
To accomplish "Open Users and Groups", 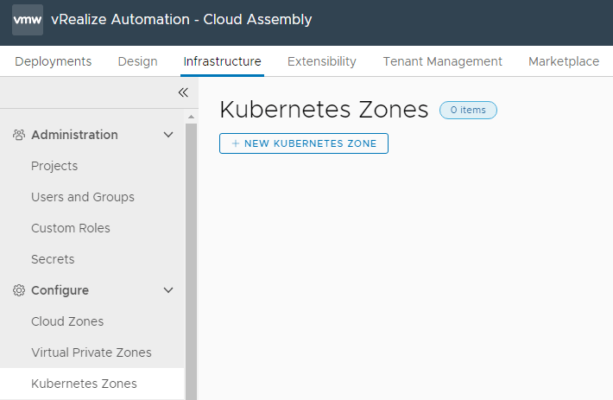I will pos(83,197).
